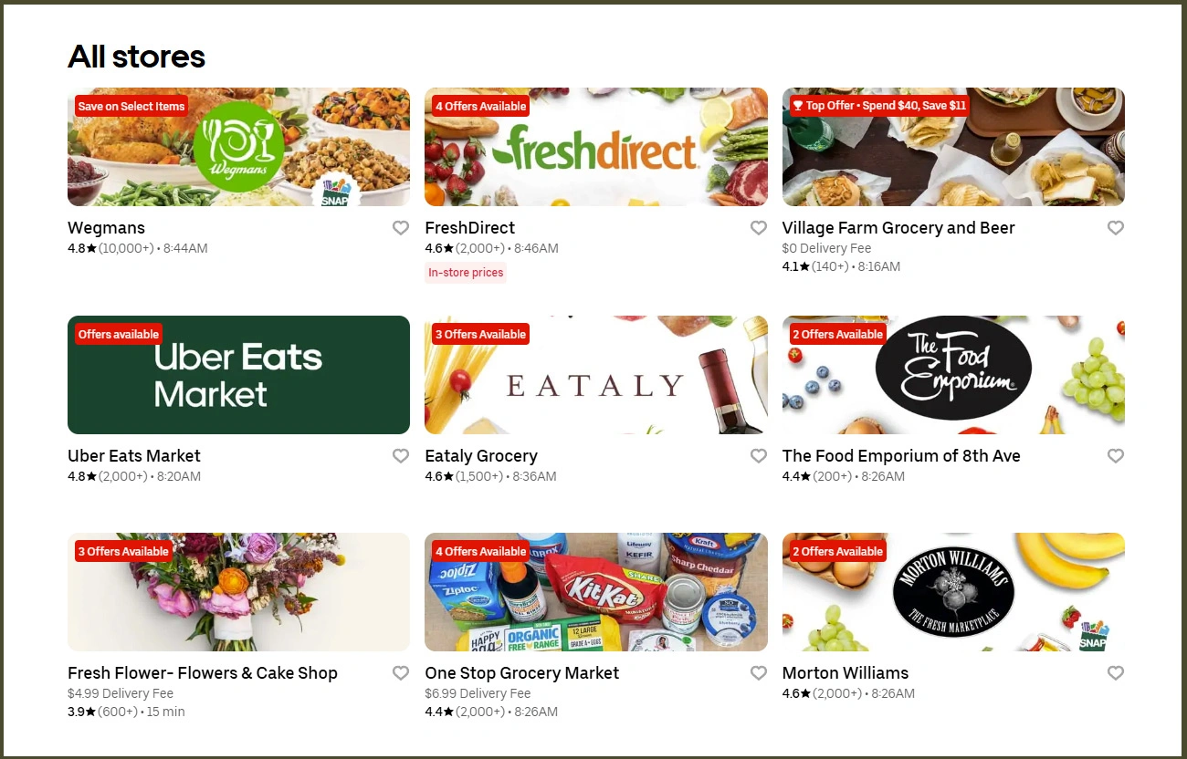The image size is (1187, 759).
Task: Click the SNAP icon on Morton Williams banner
Action: point(1093,636)
